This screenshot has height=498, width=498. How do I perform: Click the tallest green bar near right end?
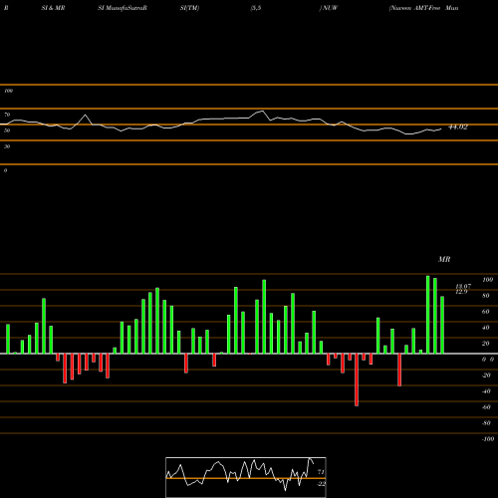[428, 315]
